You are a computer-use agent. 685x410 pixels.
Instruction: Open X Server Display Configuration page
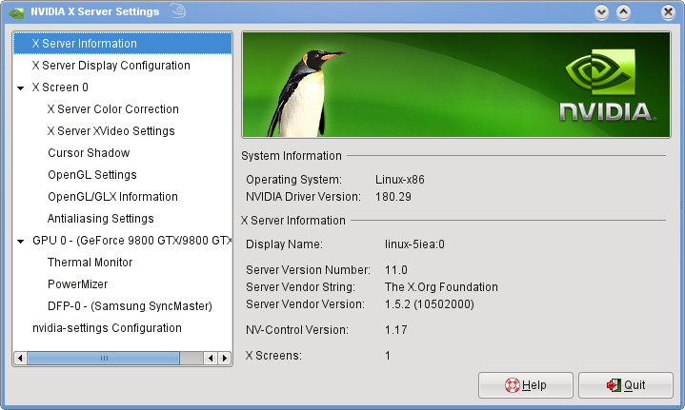tap(111, 66)
